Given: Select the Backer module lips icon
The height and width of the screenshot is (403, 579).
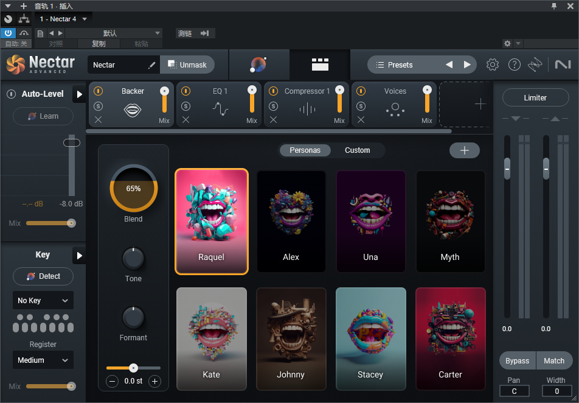Looking at the screenshot, I should coord(132,110).
